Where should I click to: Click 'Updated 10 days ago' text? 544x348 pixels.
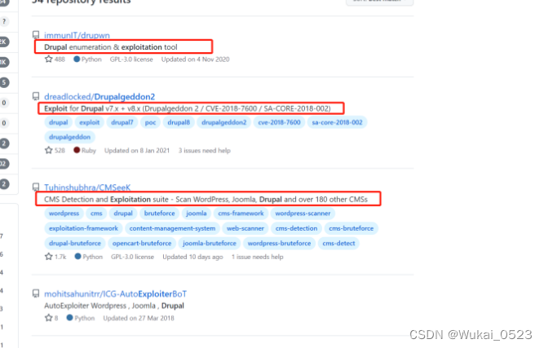tap(193, 257)
